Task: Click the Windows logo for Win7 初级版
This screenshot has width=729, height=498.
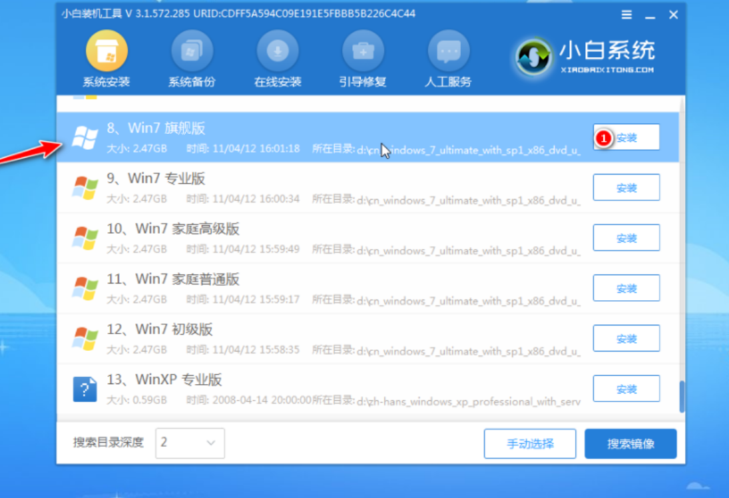Action: coord(85,339)
